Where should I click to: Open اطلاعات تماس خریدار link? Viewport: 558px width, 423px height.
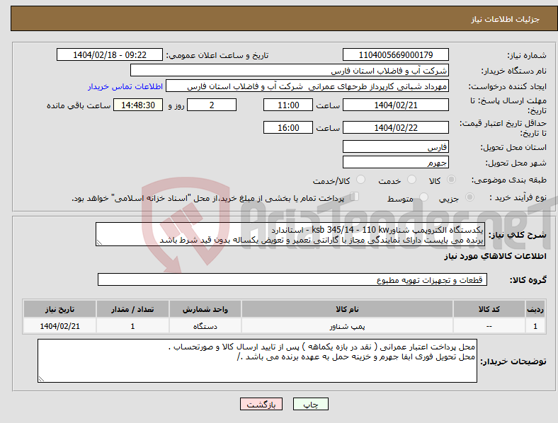(x=125, y=86)
